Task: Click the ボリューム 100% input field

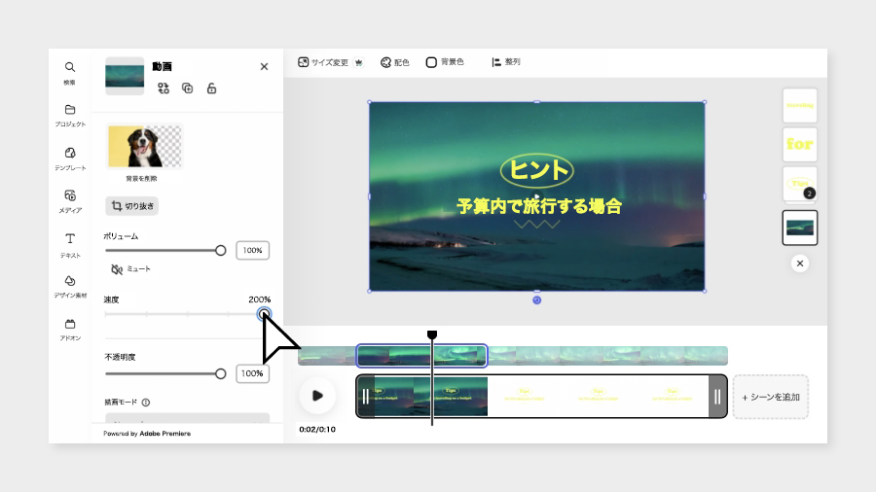Action: pyautogui.click(x=252, y=251)
